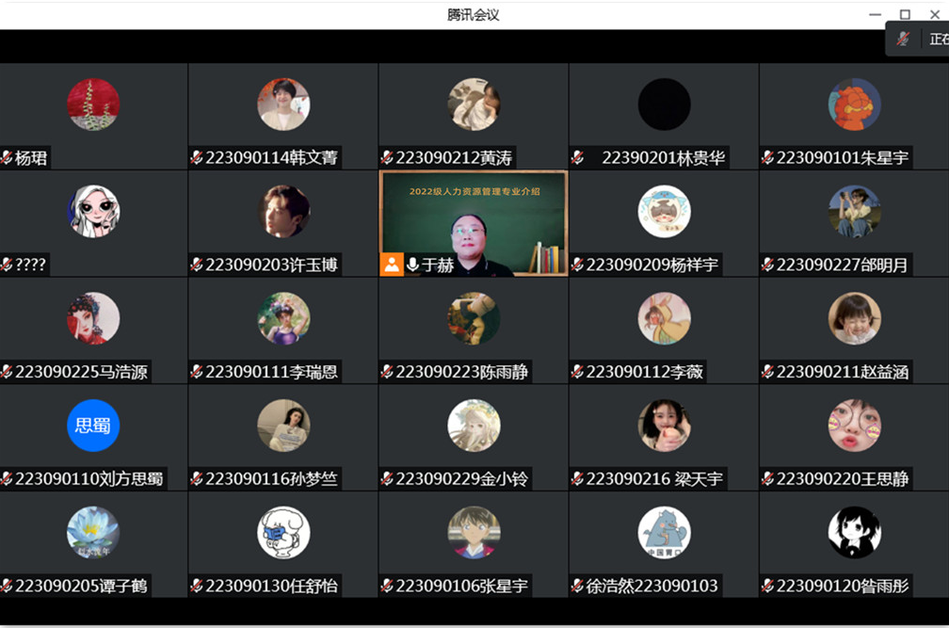Click the name label 223090216 梁天宇
The width and height of the screenshot is (949, 628).
654,478
